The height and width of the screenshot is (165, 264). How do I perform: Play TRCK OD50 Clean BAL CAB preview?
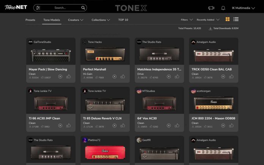click(x=223, y=77)
